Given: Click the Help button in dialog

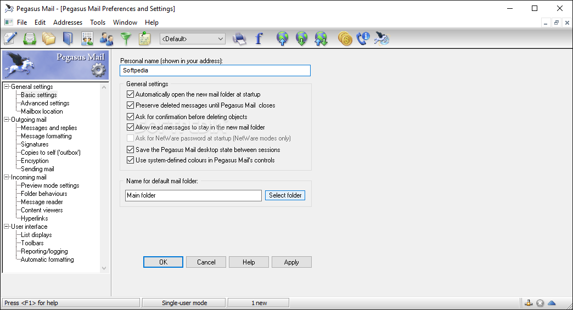Looking at the screenshot, I should click(249, 262).
